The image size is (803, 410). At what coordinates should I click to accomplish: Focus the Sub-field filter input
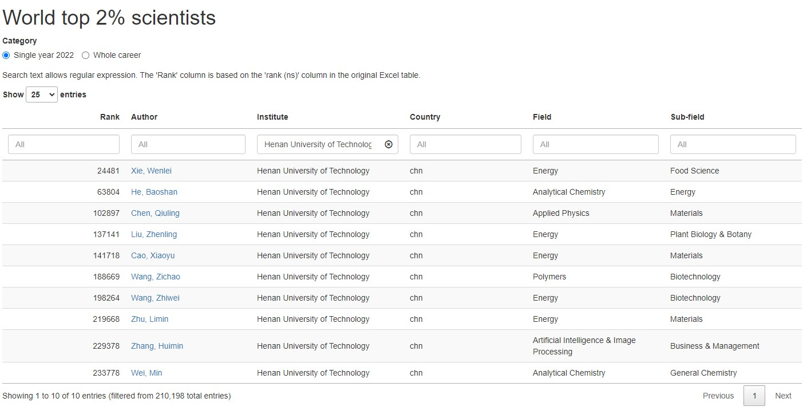pyautogui.click(x=733, y=144)
